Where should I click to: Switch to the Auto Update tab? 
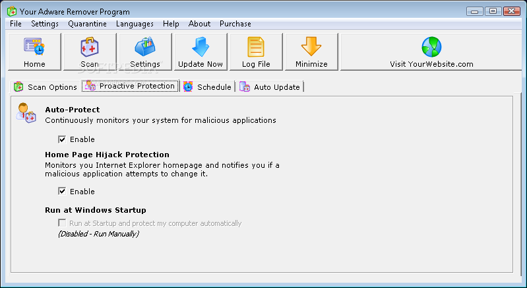click(x=270, y=87)
